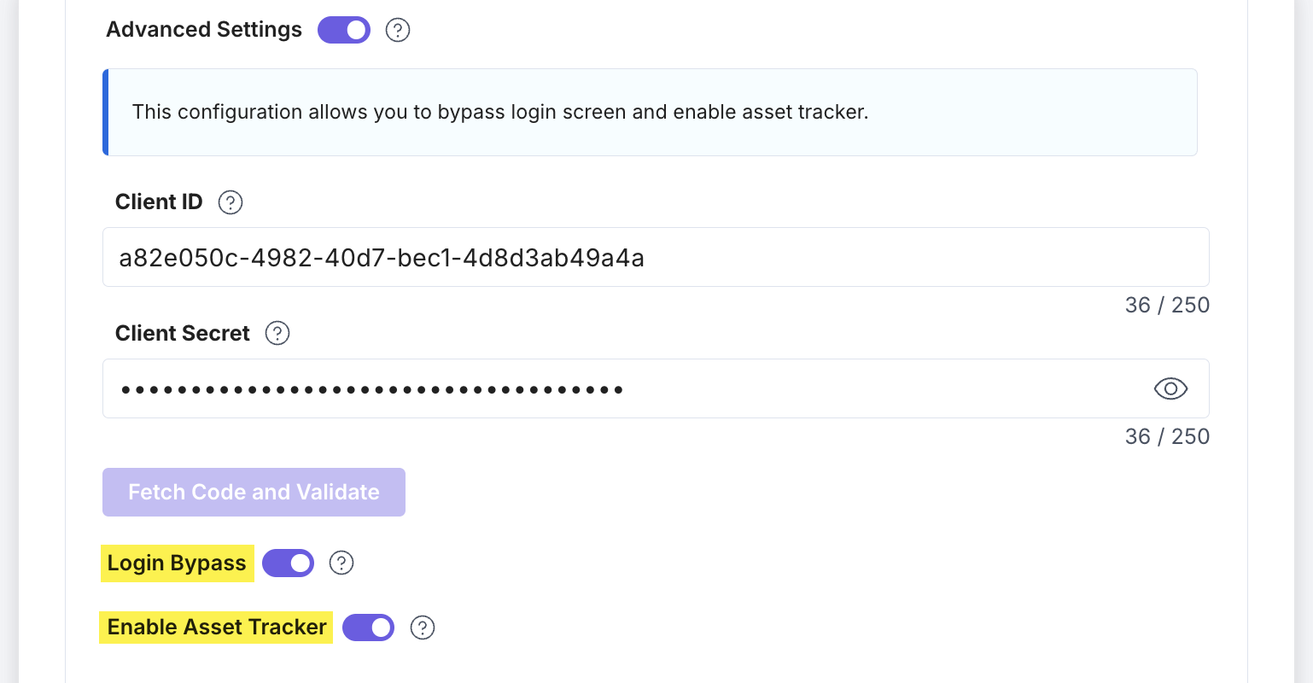Click the page scrollbar on the left edge
The height and width of the screenshot is (683, 1313).
(9, 341)
